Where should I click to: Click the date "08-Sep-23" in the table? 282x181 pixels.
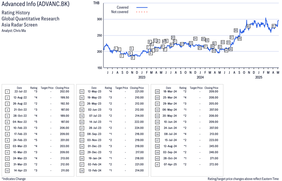click(94, 134)
